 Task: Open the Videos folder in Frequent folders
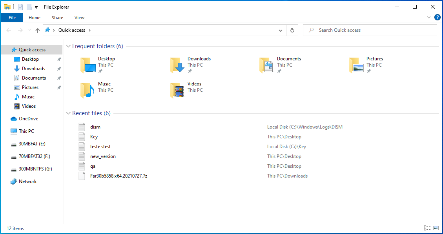tap(177, 90)
